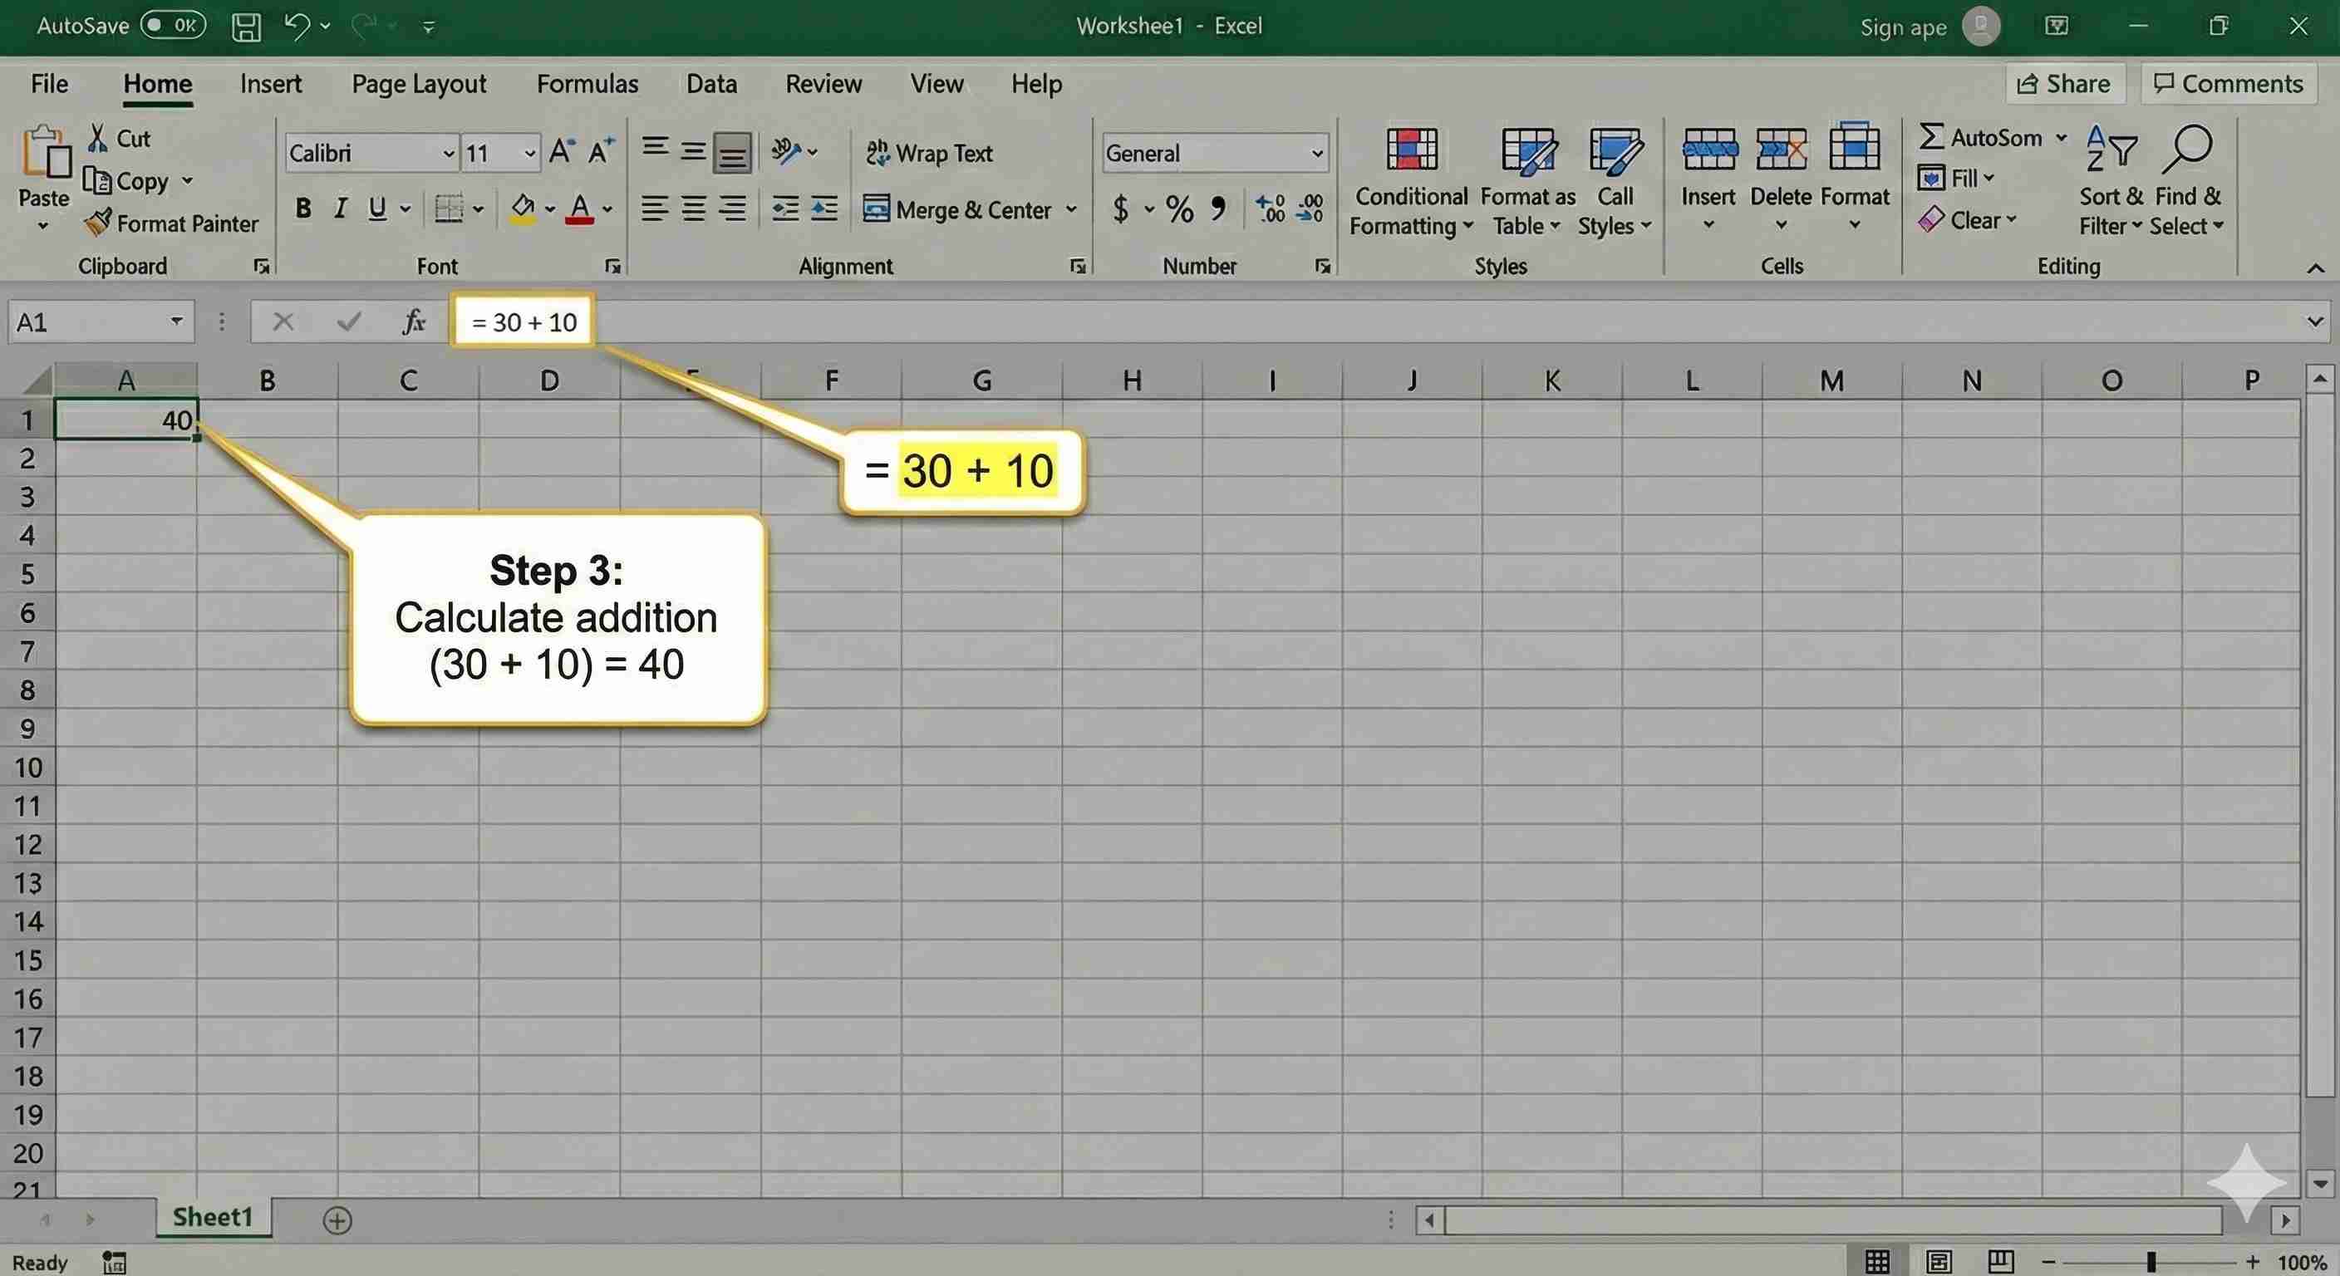Click the Sheet1 tab
The width and height of the screenshot is (2340, 1276).
coord(212,1217)
